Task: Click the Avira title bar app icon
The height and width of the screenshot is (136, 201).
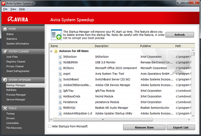Action: click(3, 3)
